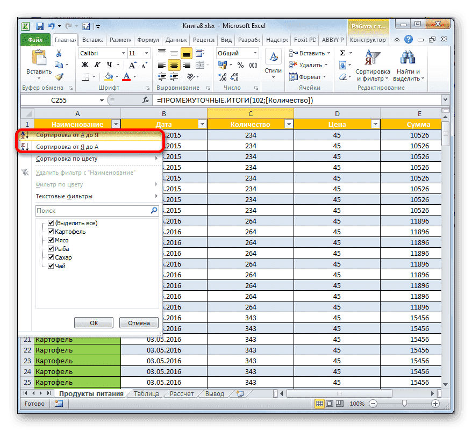Uncheck the Рыба filter item
The width and height of the screenshot is (472, 431).
(x=50, y=248)
